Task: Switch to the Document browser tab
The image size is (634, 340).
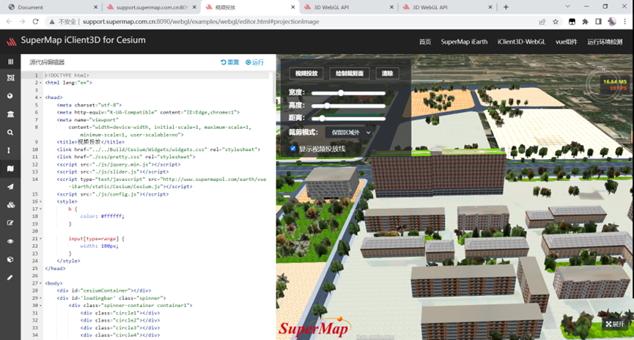Action: (x=53, y=7)
